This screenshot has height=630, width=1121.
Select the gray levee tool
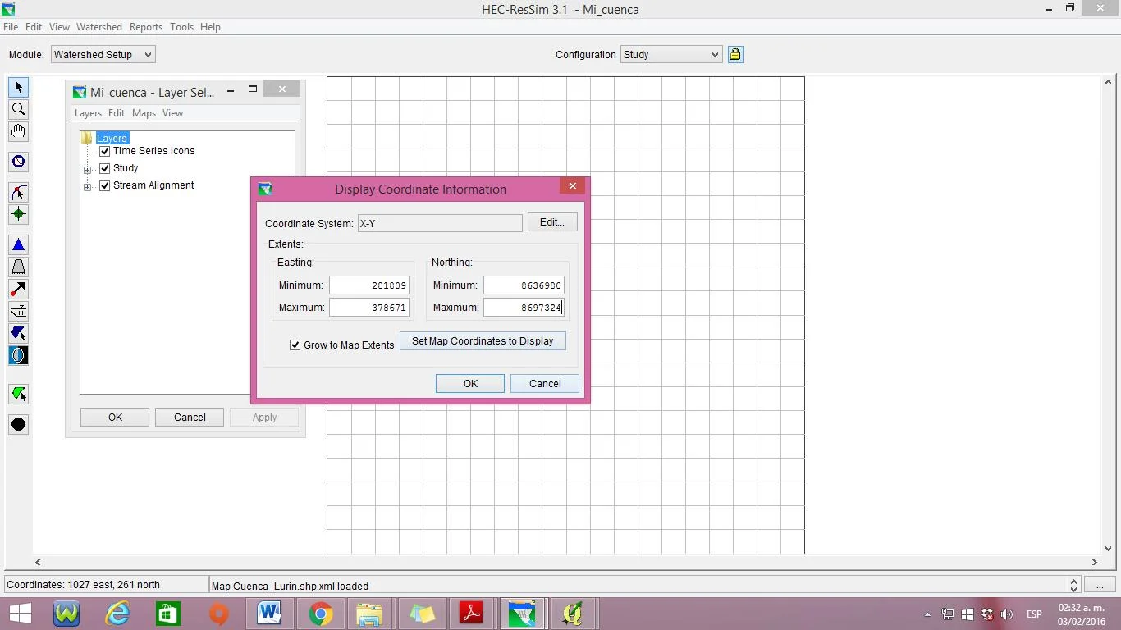18,267
